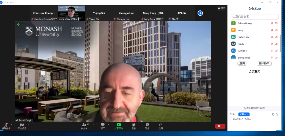This screenshot has width=285, height=136.
Task: Unmute microphone with 解除静音 toggle
Action: (x=6, y=125)
